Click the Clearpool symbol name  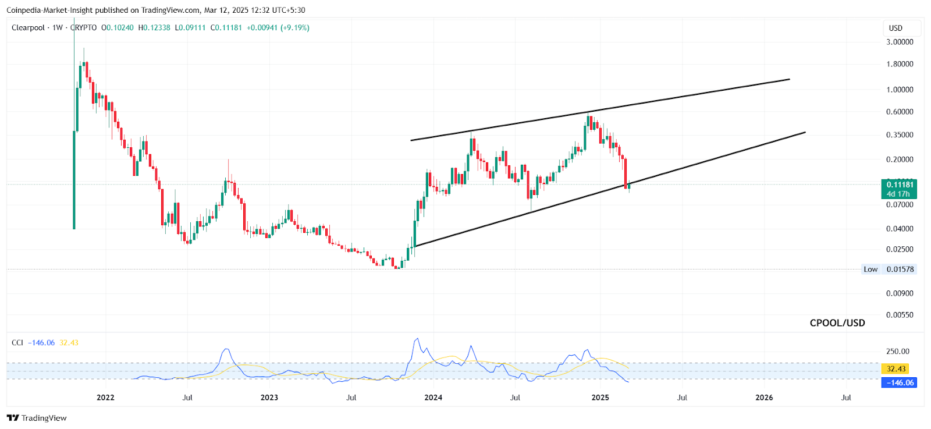pyautogui.click(x=28, y=28)
